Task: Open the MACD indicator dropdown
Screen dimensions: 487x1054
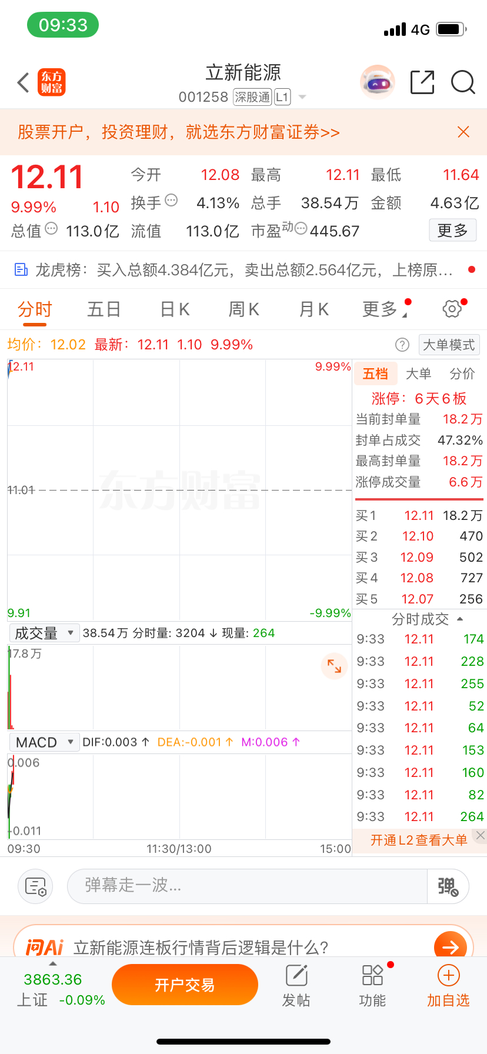Action: [45, 742]
